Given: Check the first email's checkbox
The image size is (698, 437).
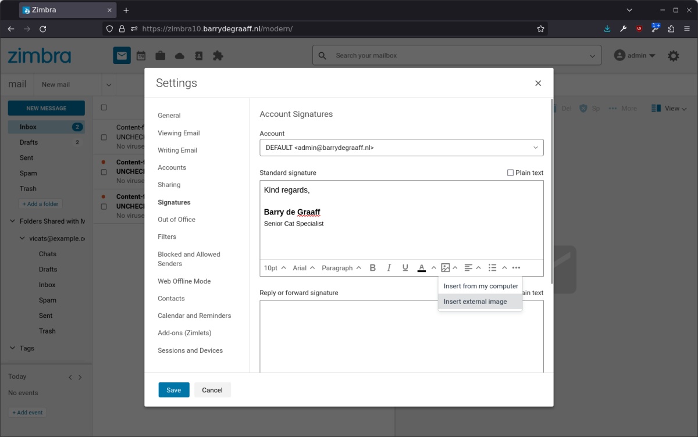Looking at the screenshot, I should tap(104, 137).
